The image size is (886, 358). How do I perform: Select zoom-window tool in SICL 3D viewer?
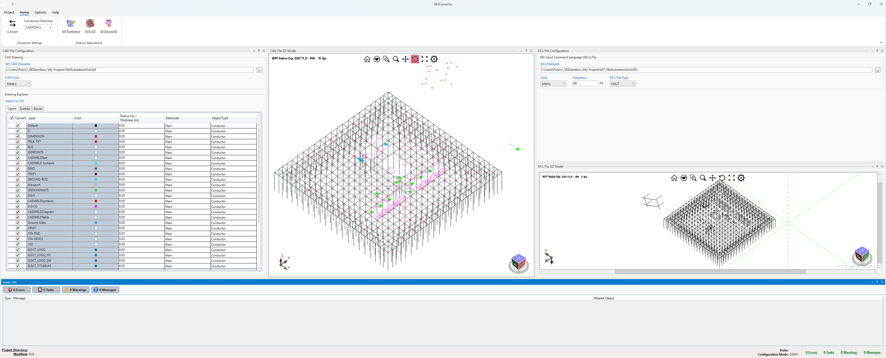pyautogui.click(x=693, y=178)
